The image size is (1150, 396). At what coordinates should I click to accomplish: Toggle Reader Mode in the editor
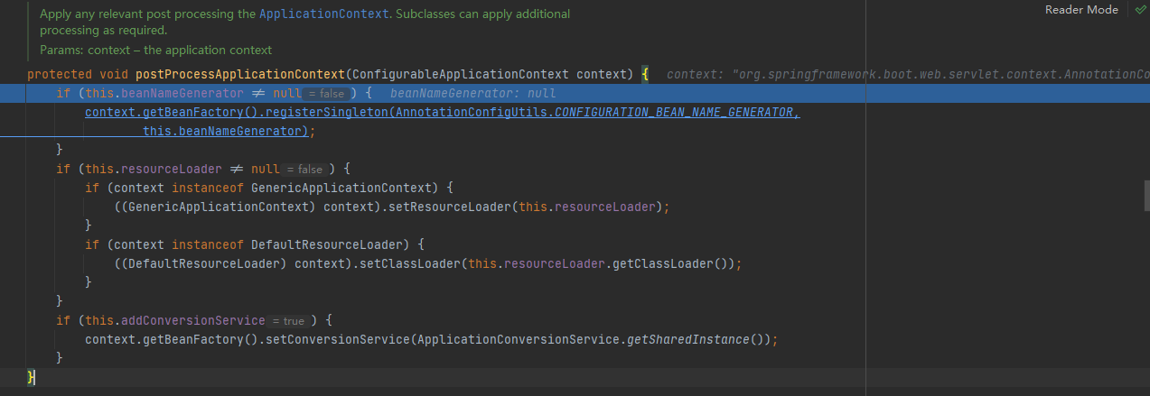coord(1081,9)
